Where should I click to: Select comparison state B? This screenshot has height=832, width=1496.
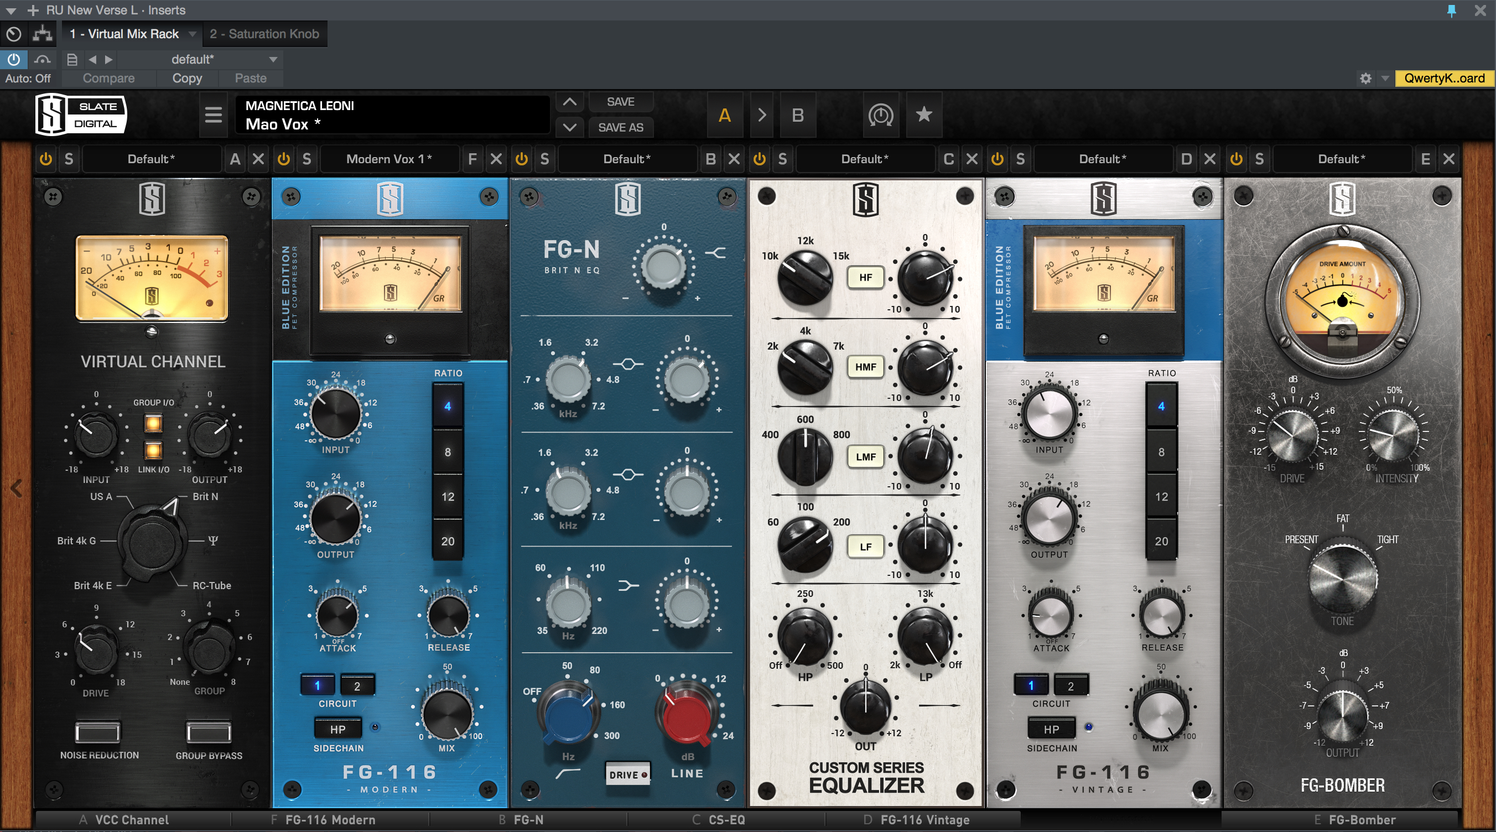(x=797, y=115)
